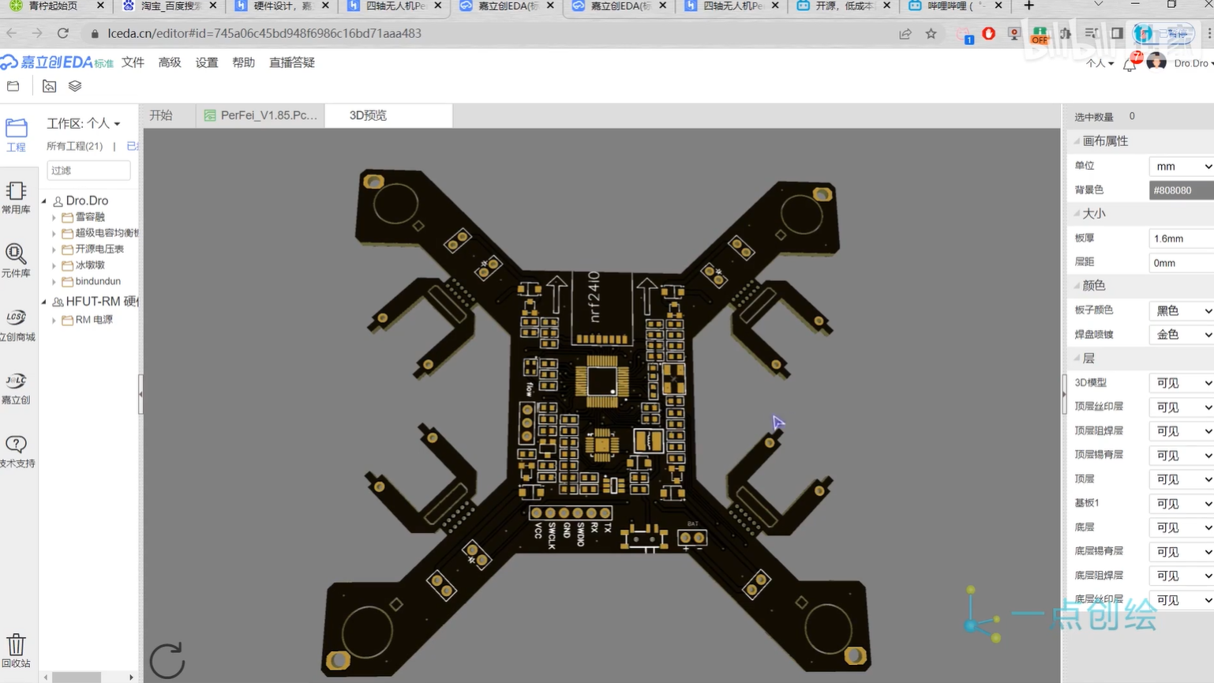The width and height of the screenshot is (1214, 683).
Task: Open the 元件库 component library icon
Action: (x=16, y=261)
